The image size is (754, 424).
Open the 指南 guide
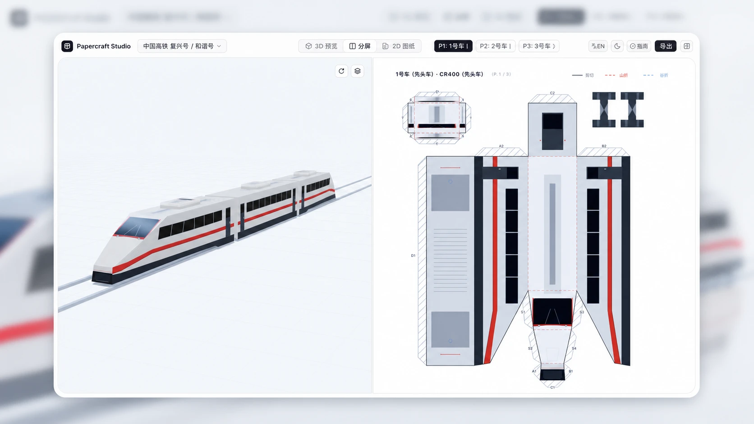pos(639,46)
